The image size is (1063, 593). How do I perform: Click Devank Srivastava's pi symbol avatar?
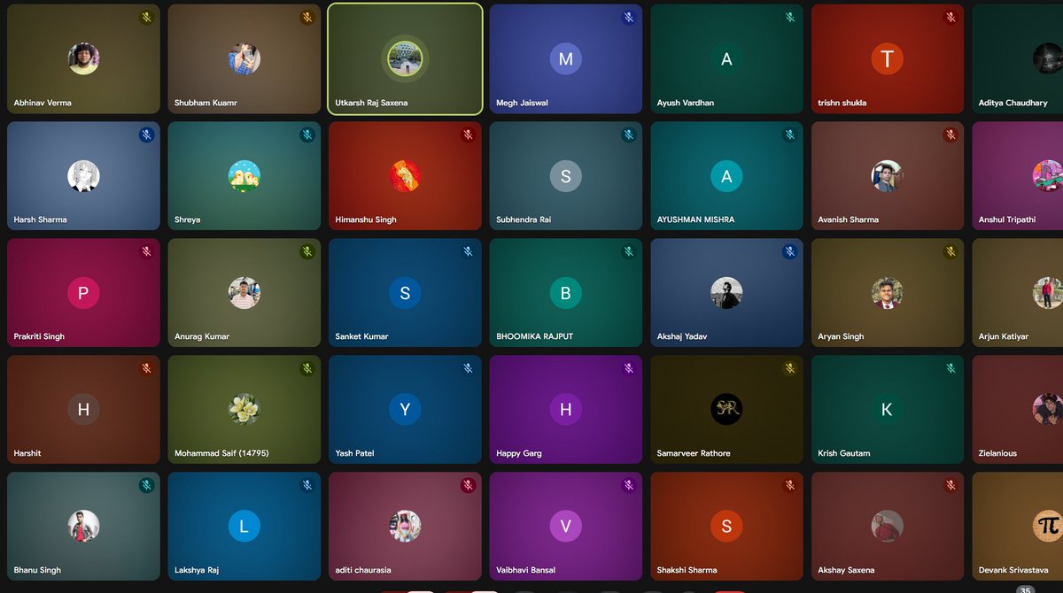pyautogui.click(x=1048, y=527)
